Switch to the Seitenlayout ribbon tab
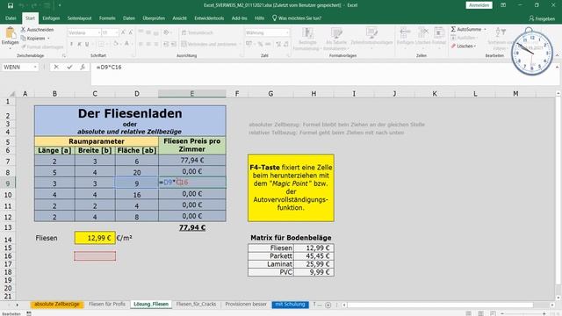 80,18
